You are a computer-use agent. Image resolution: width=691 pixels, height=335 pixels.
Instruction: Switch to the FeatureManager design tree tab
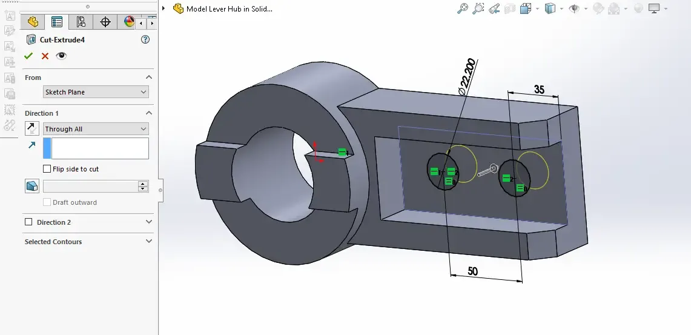coord(33,22)
